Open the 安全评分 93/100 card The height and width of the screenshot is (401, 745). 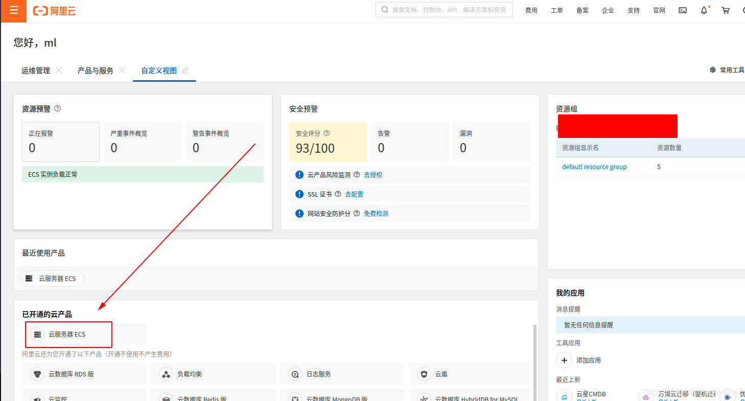328,141
